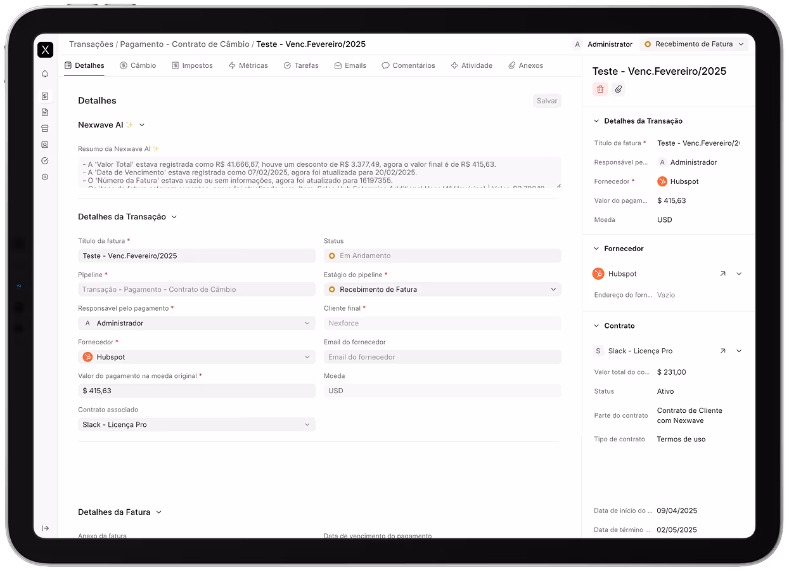Click the paperclip attach icon
789x572 pixels.
619,89
